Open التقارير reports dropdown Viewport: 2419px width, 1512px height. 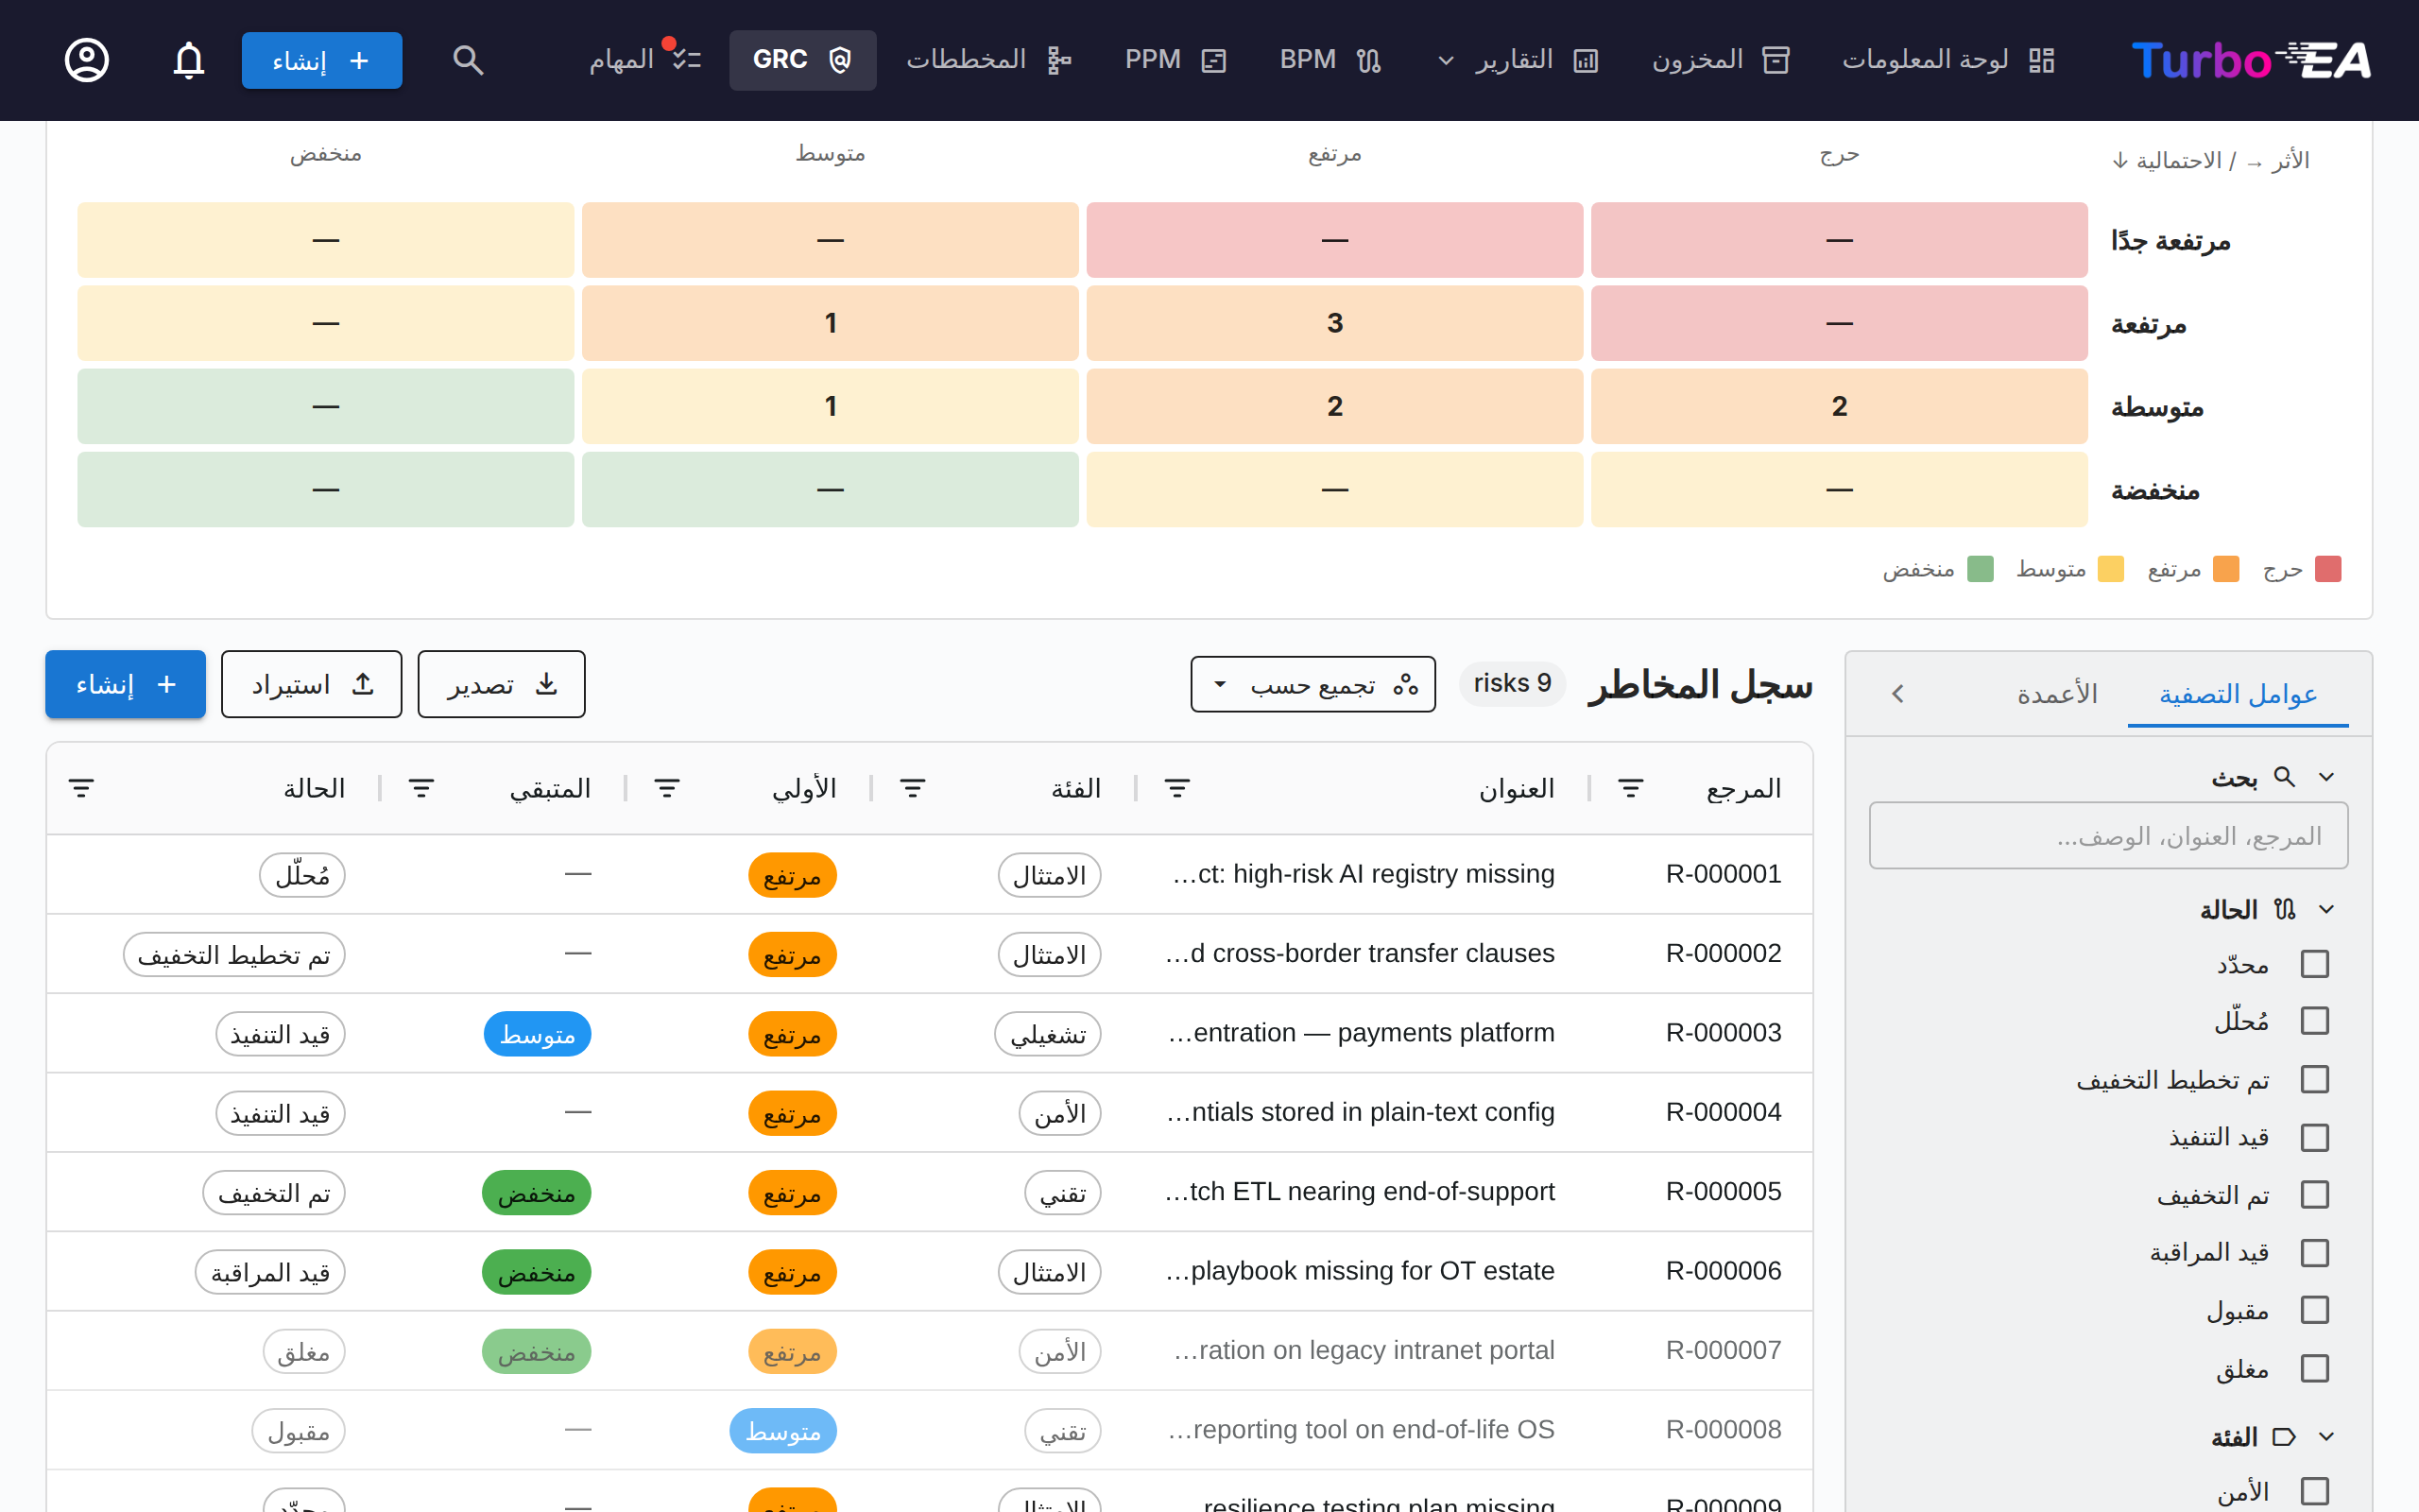[1518, 60]
